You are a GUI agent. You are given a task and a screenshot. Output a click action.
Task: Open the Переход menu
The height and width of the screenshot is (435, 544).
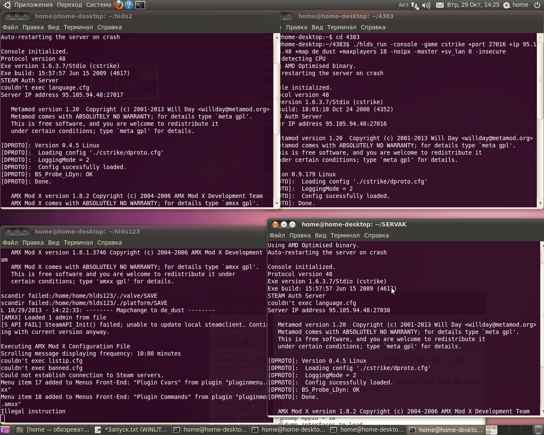tap(69, 5)
